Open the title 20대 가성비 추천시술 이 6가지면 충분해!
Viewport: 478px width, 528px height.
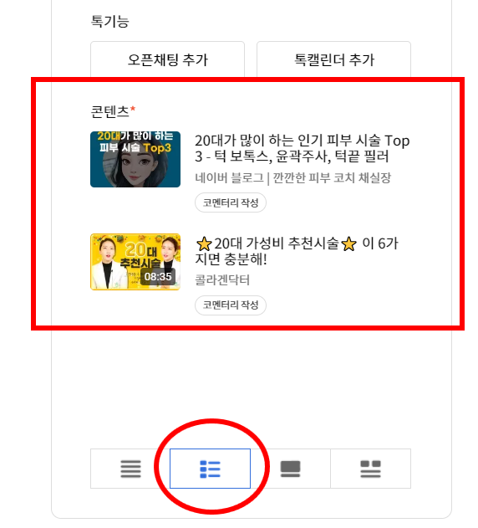(297, 251)
